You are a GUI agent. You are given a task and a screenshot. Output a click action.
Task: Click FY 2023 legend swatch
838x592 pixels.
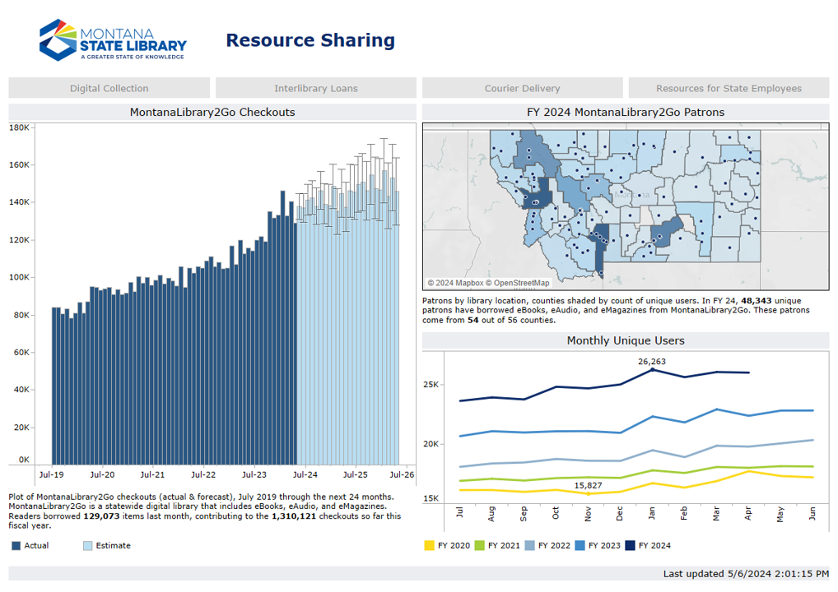pos(580,545)
